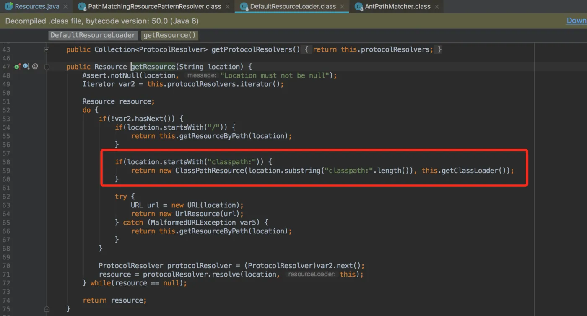587x316 pixels.
Task: Click the @ annotation gutter marker on line 47
Action: (x=35, y=67)
